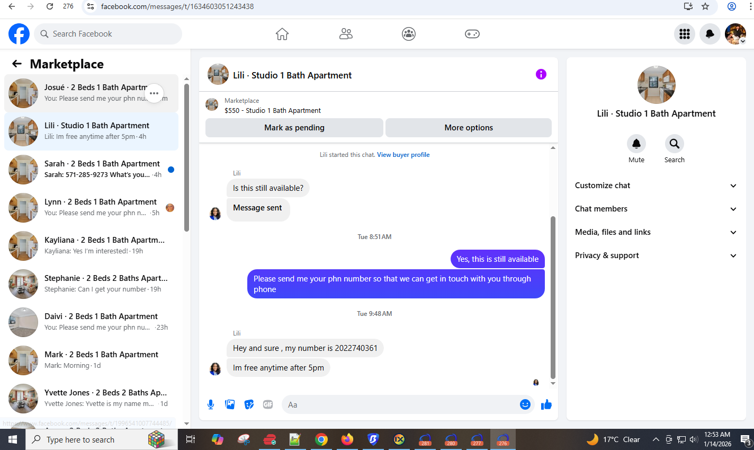
Task: Record a voice clip with microphone icon
Action: [x=211, y=404]
